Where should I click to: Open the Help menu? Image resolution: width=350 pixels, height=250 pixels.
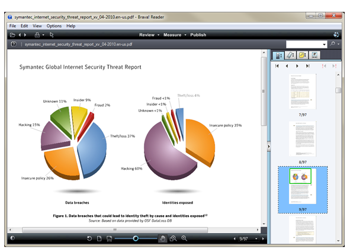70,26
